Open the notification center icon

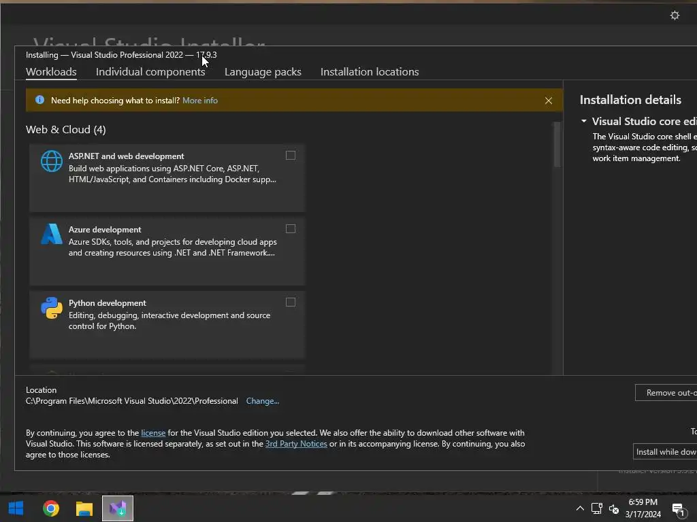pyautogui.click(x=678, y=510)
